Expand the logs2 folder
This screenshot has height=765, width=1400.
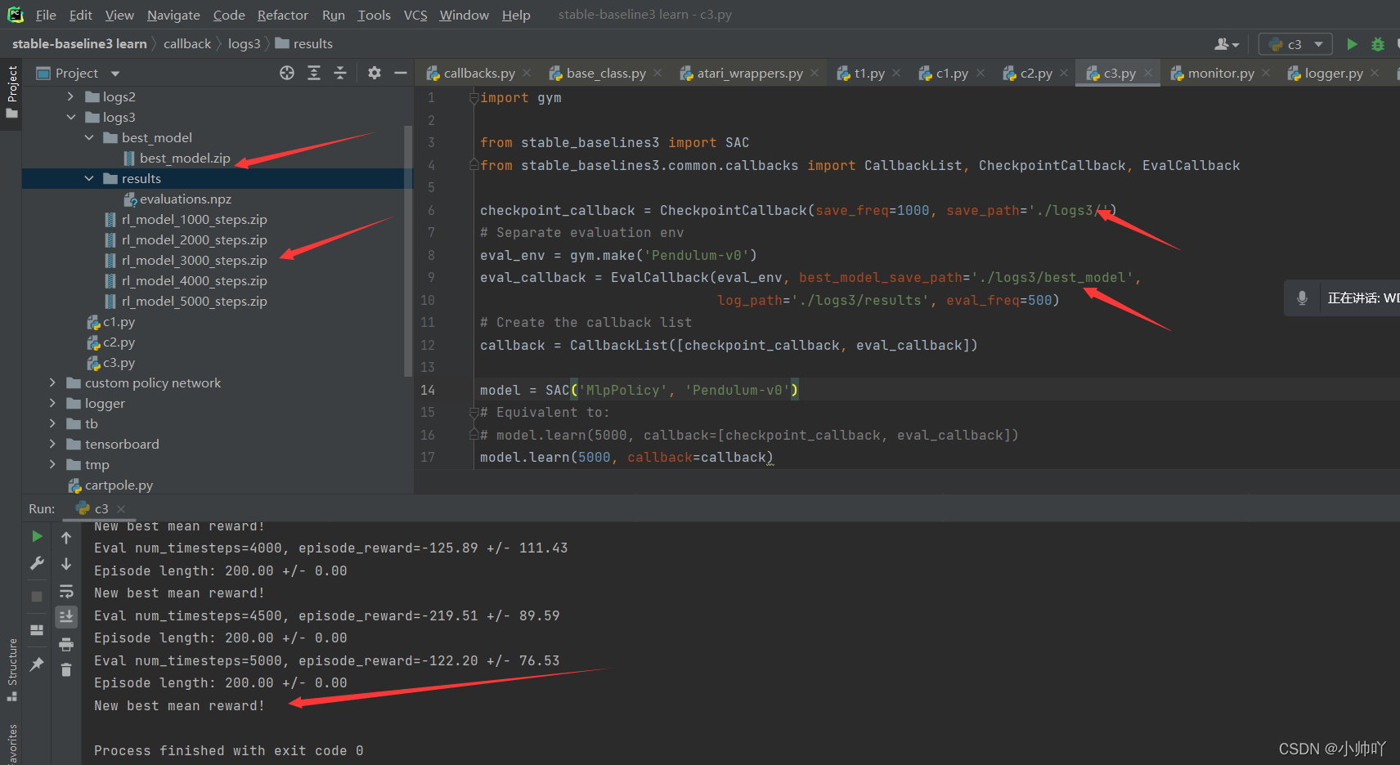(x=71, y=96)
